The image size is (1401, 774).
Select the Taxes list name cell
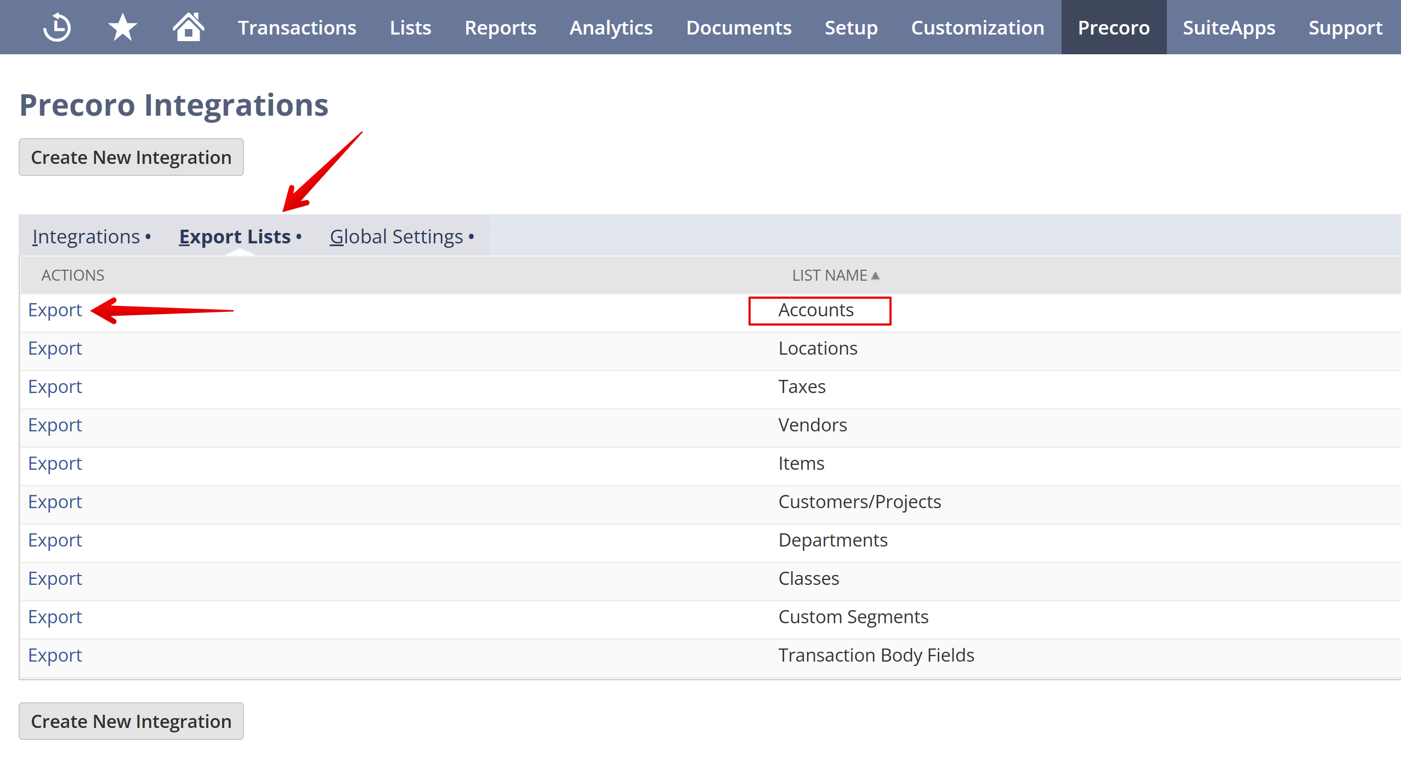point(802,387)
